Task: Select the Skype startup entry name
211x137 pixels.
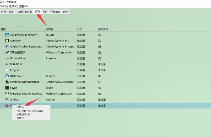Action: pyautogui.click(x=13, y=88)
